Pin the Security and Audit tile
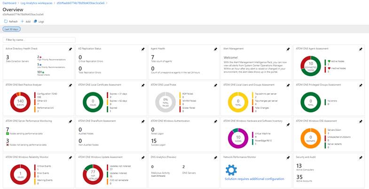 pyautogui.click(x=361, y=158)
